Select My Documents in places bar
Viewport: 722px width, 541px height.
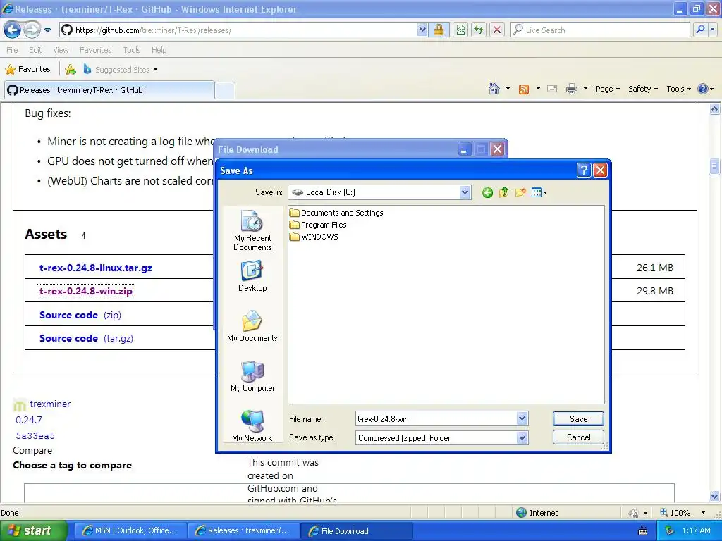(252, 327)
